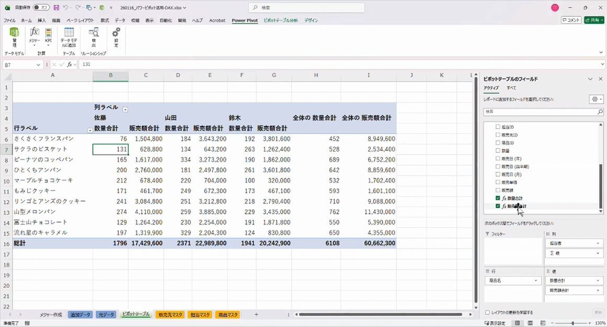Select cell containing 60,662,300 grand total
This screenshot has width=607, height=327.
point(368,243)
